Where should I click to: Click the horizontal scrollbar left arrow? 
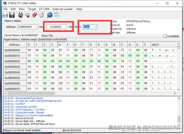click(5, 93)
